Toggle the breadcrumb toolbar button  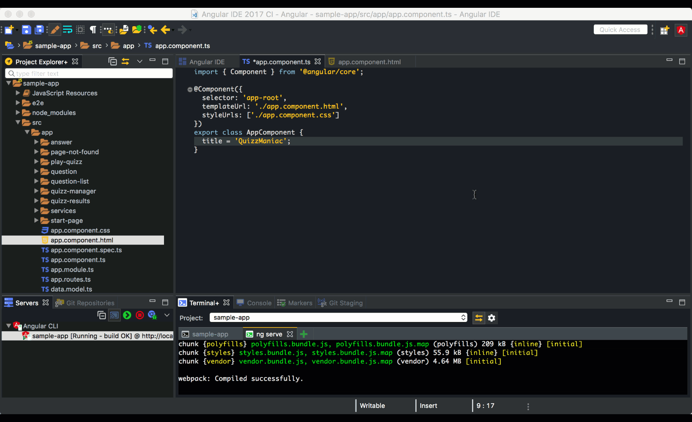point(108,30)
